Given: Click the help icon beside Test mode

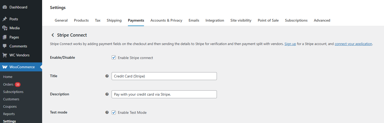Looking at the screenshot, I should coord(107,112).
